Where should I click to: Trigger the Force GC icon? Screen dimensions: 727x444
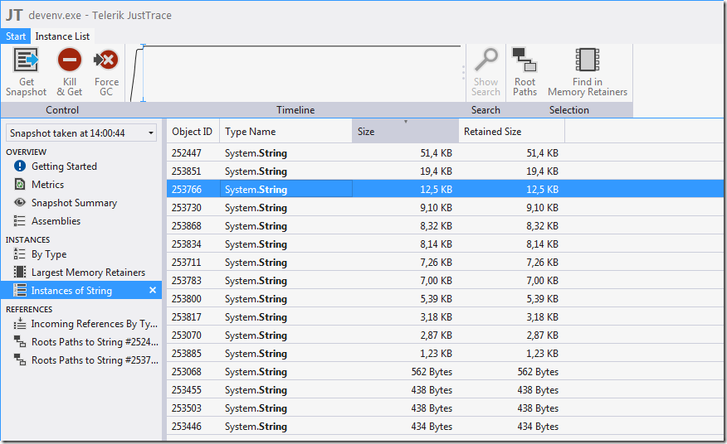pyautogui.click(x=106, y=60)
